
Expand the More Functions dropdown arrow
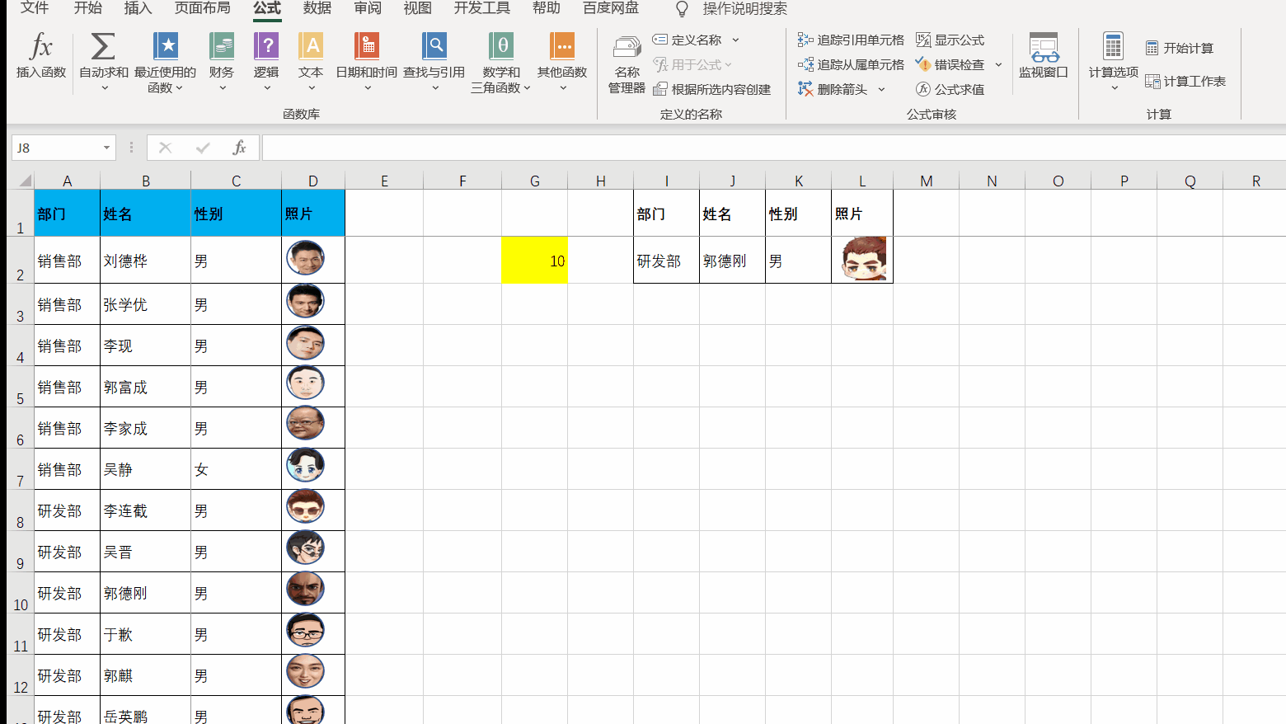563,87
